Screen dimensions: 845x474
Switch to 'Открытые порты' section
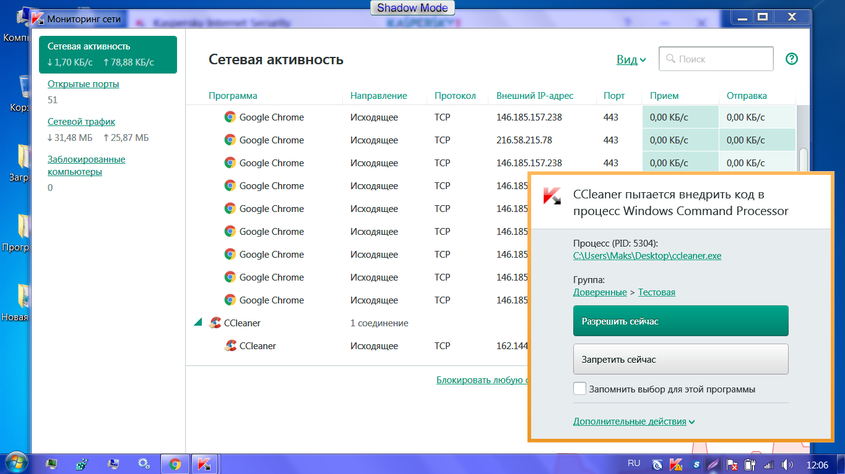tap(83, 84)
